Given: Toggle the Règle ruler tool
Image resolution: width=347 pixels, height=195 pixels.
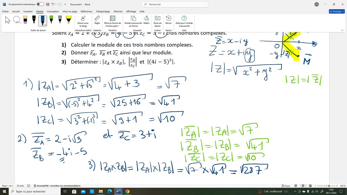Looking at the screenshot, I should click(x=97, y=20).
